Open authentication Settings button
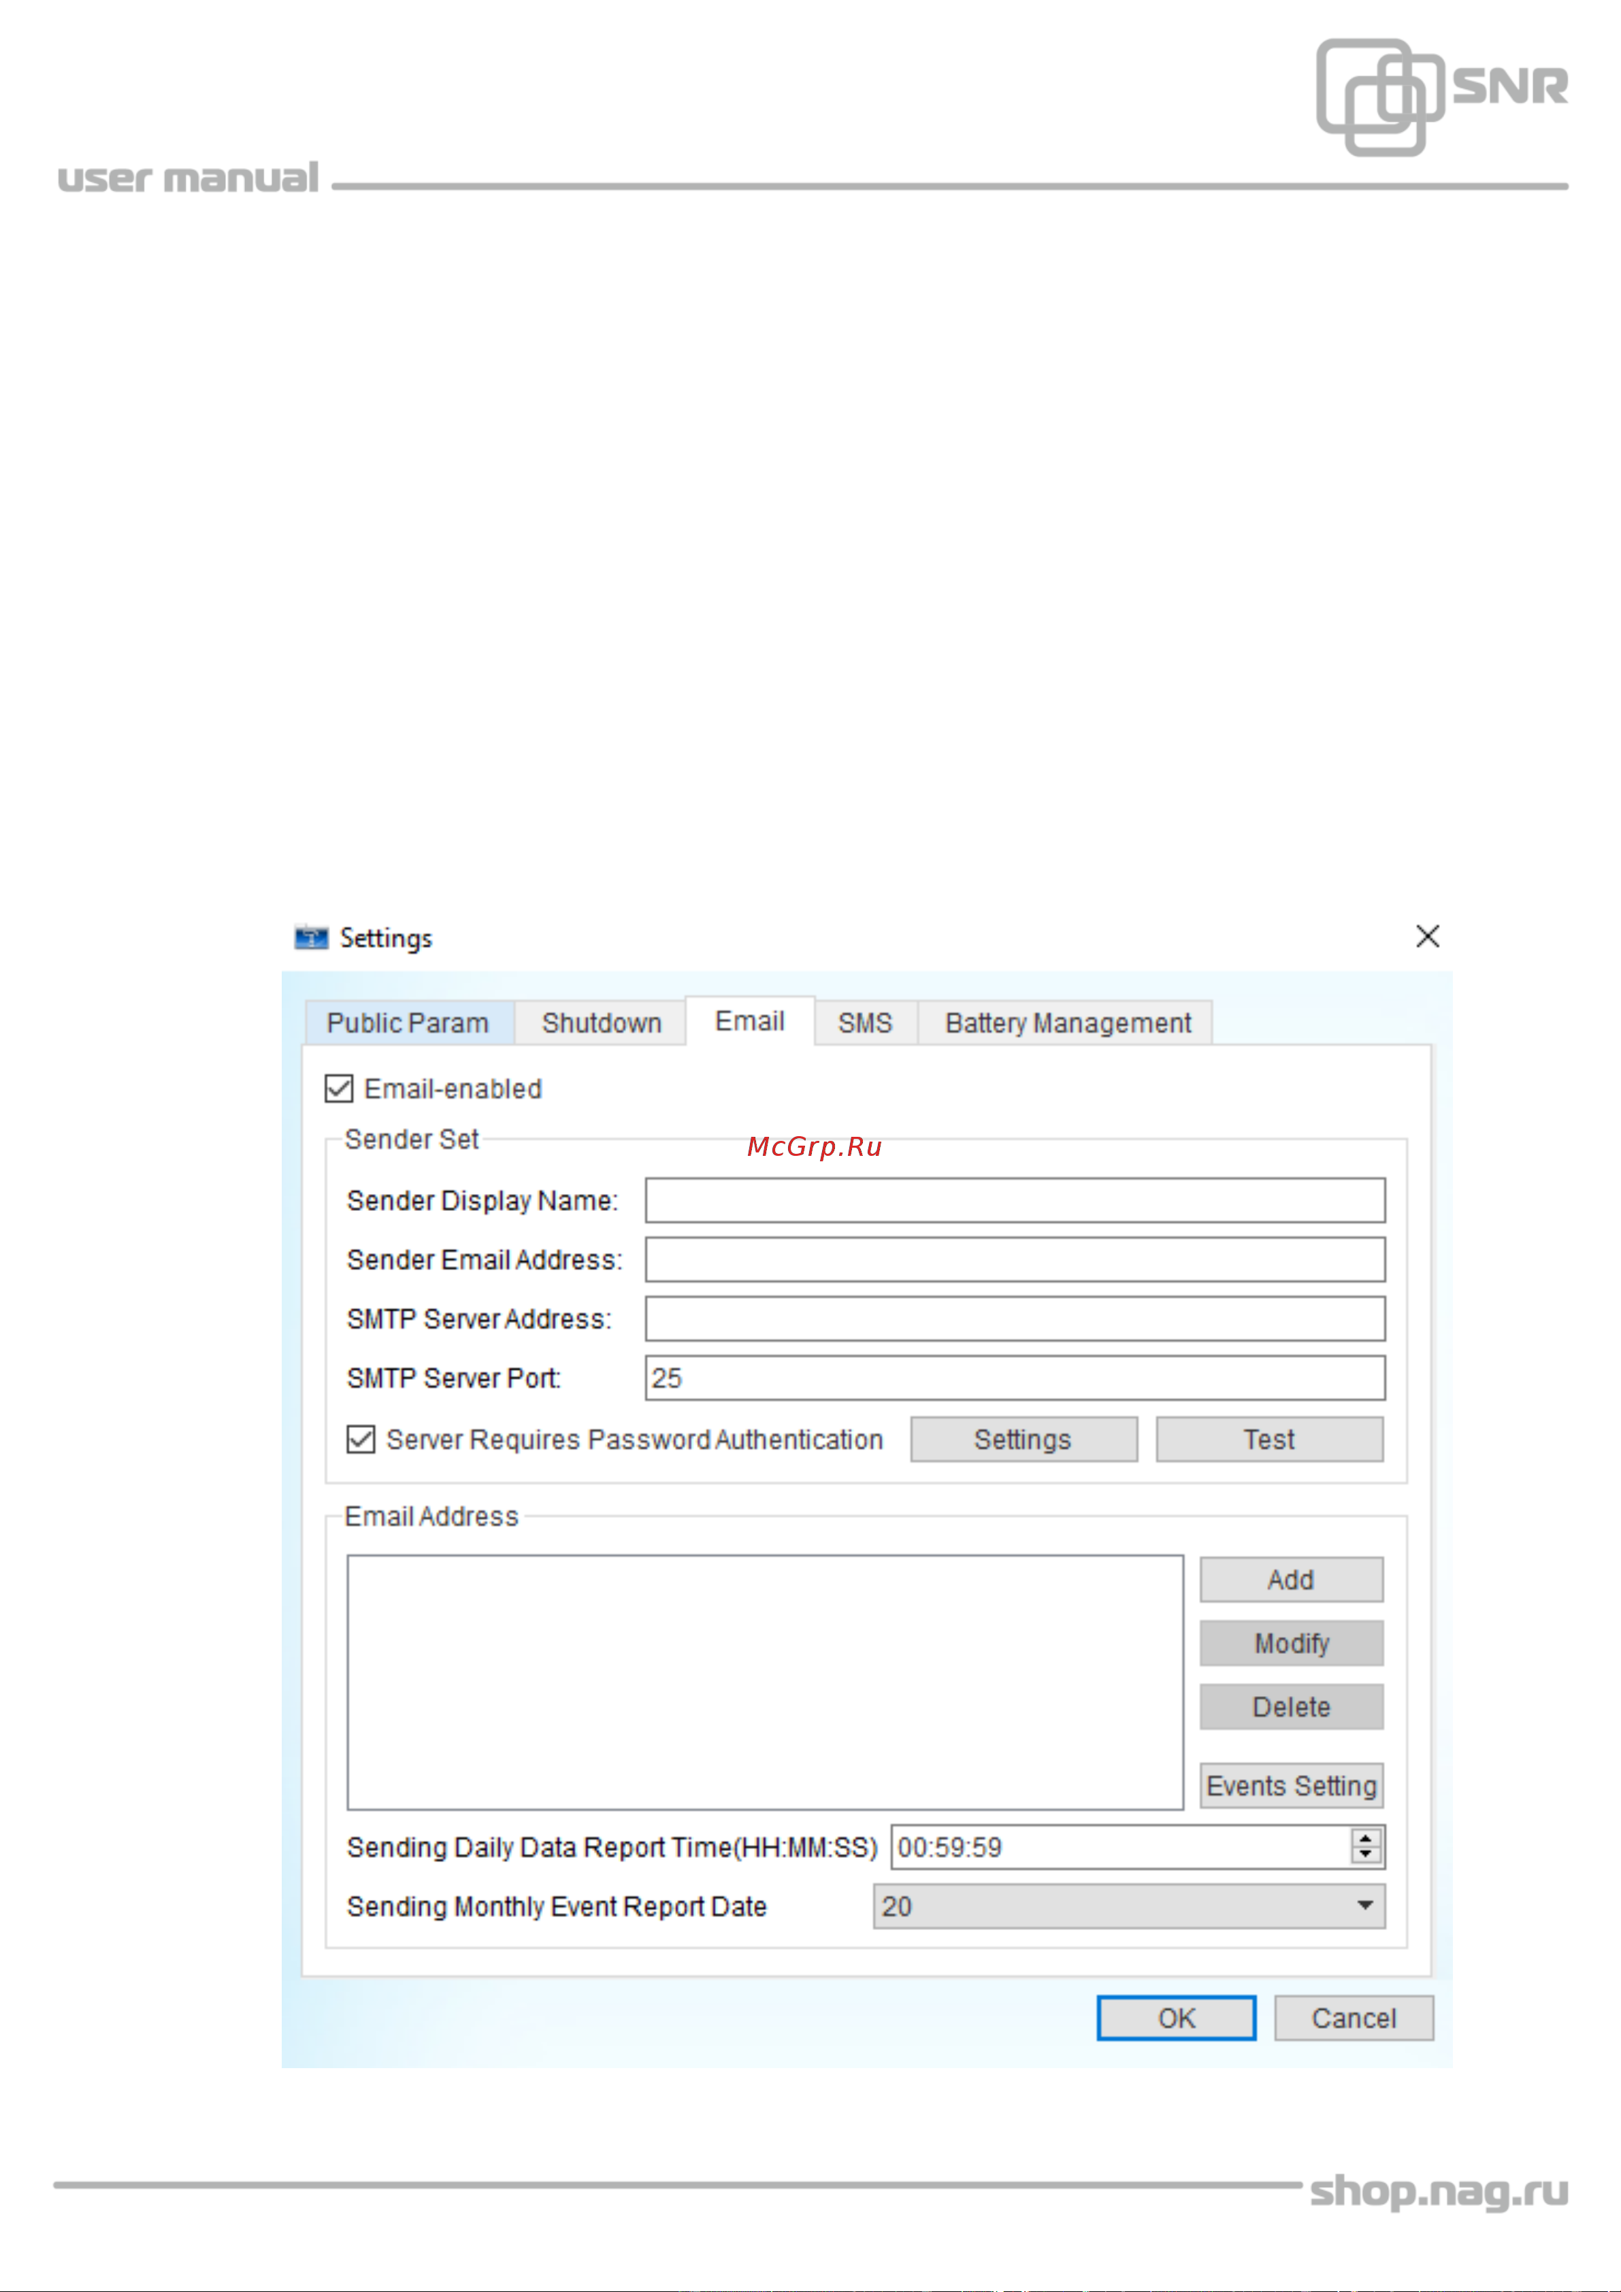The image size is (1621, 2292). tap(1024, 1440)
